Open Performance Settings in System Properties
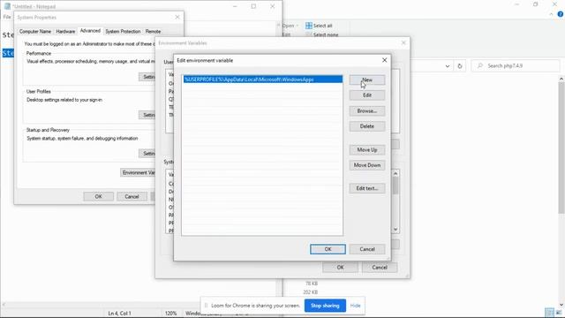Viewport: 565px width, 318px height. 147,77
